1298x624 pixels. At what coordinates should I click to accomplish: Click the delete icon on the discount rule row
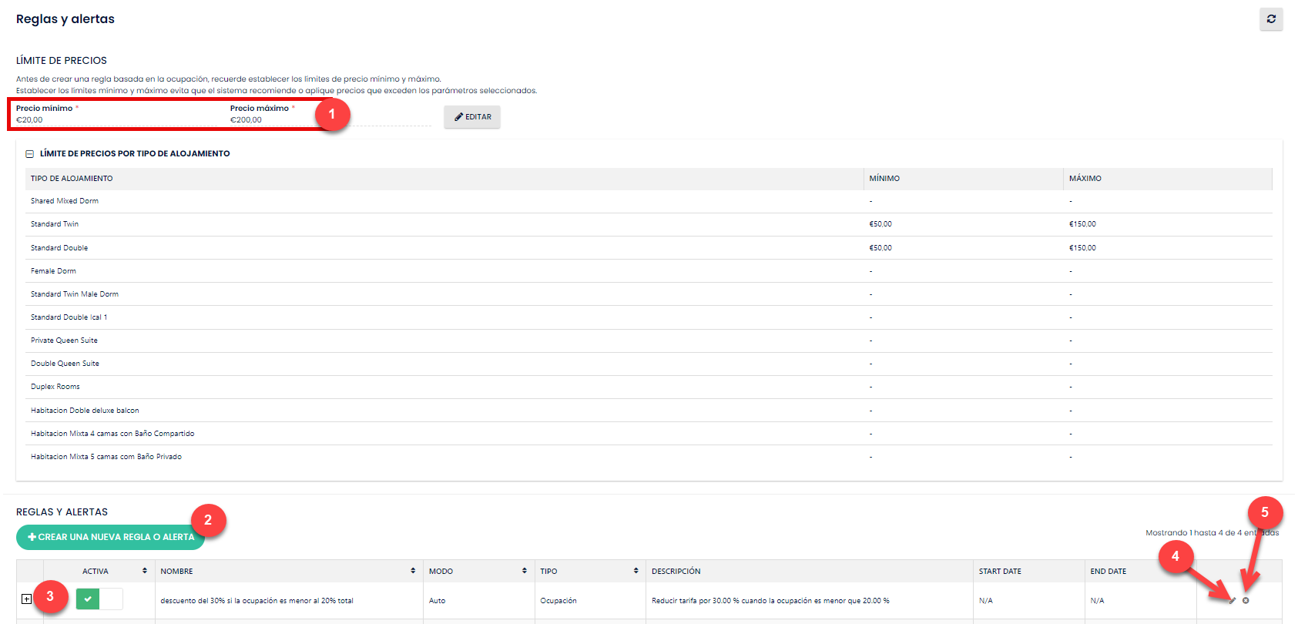coord(1246,600)
